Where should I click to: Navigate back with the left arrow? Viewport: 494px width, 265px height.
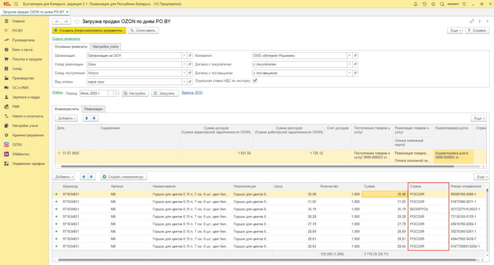coord(56,22)
